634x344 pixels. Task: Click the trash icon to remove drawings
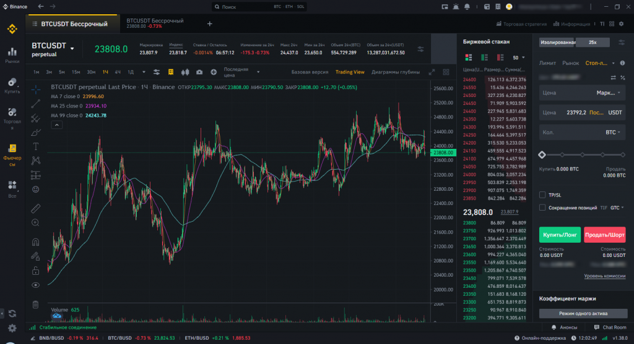click(36, 303)
